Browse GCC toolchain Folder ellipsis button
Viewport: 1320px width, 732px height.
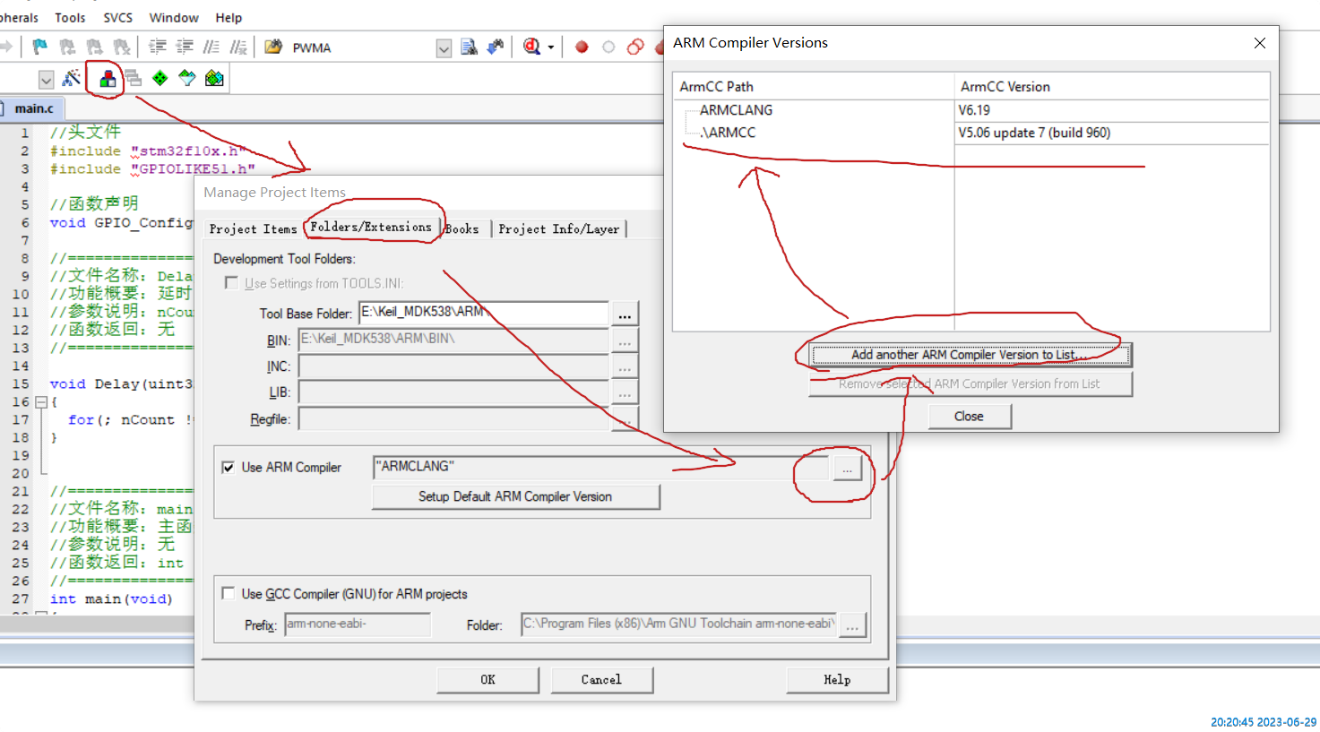pyautogui.click(x=852, y=625)
